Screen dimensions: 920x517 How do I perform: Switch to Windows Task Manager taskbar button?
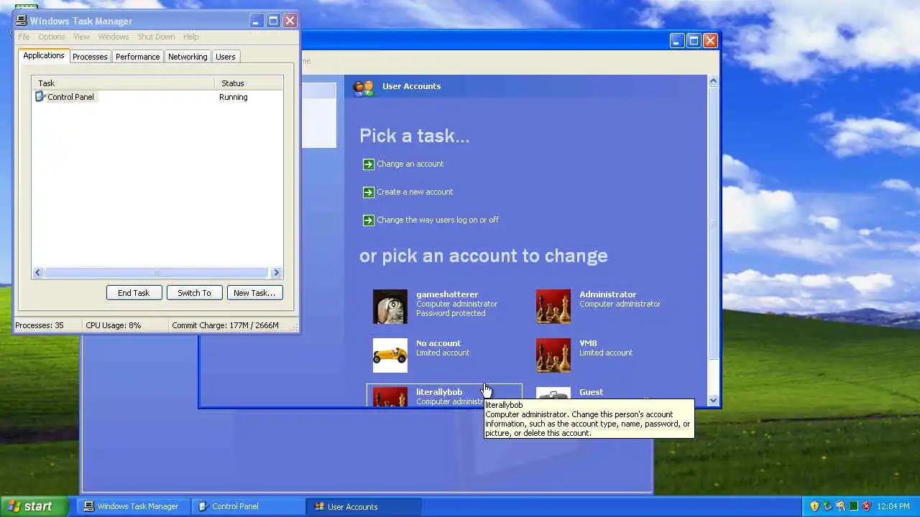134,506
